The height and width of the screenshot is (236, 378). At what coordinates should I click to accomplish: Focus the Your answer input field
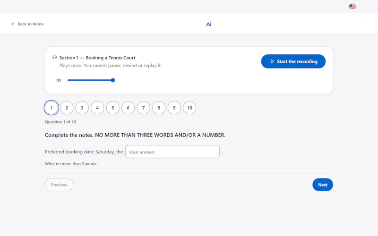(172, 152)
